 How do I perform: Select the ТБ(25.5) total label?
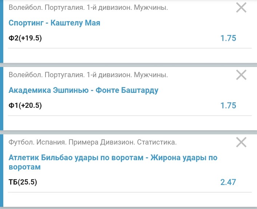23,182
